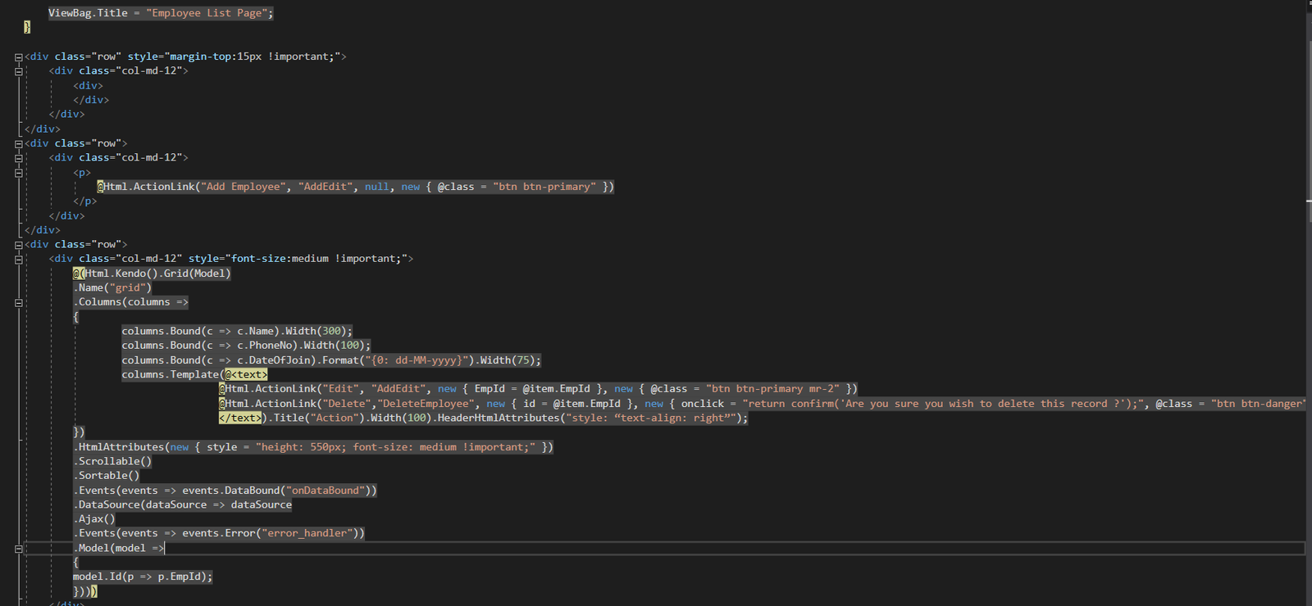Image resolution: width=1312 pixels, height=606 pixels.
Task: Click the editor split handle above the scrollbar
Action: point(1308,4)
